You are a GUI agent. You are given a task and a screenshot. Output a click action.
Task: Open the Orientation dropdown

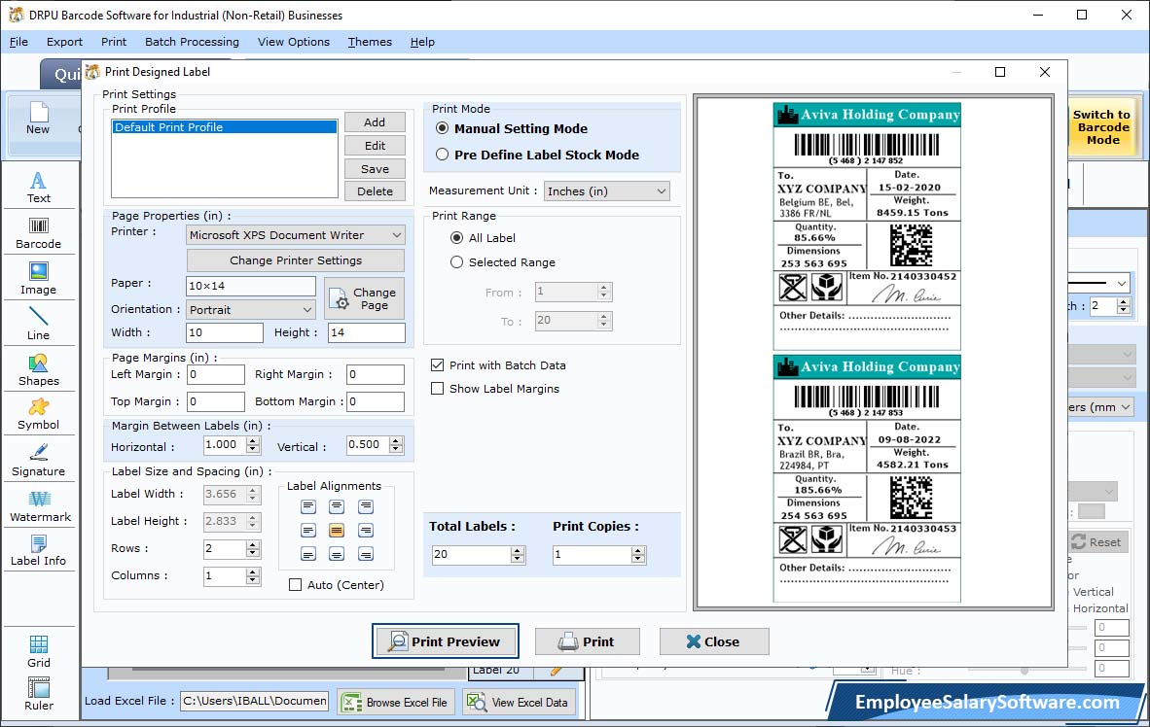(251, 310)
